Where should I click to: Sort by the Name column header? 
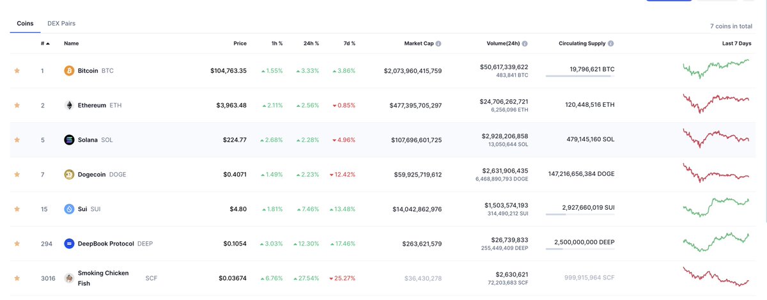click(x=71, y=43)
